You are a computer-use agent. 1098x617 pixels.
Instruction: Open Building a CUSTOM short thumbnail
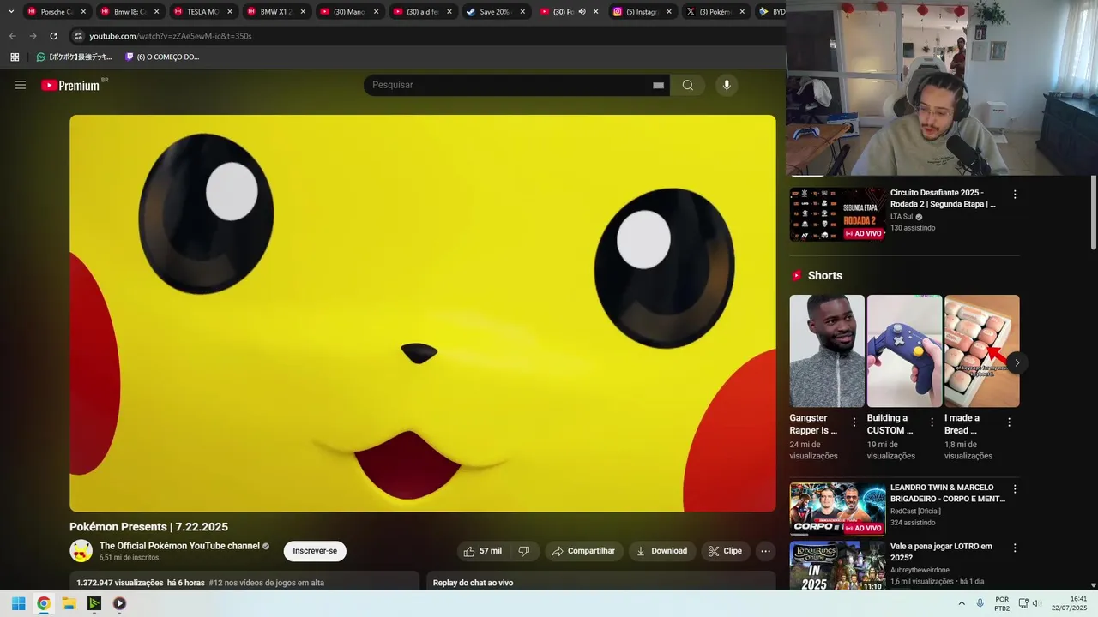(904, 351)
